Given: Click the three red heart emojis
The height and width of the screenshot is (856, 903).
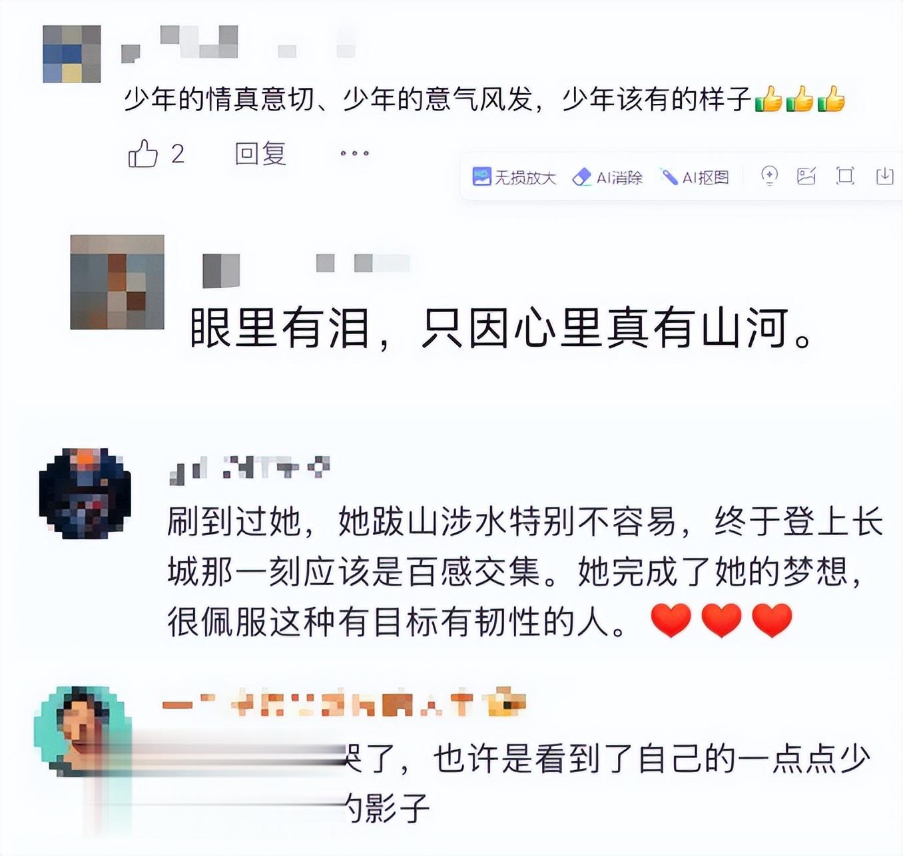Looking at the screenshot, I should (x=721, y=620).
